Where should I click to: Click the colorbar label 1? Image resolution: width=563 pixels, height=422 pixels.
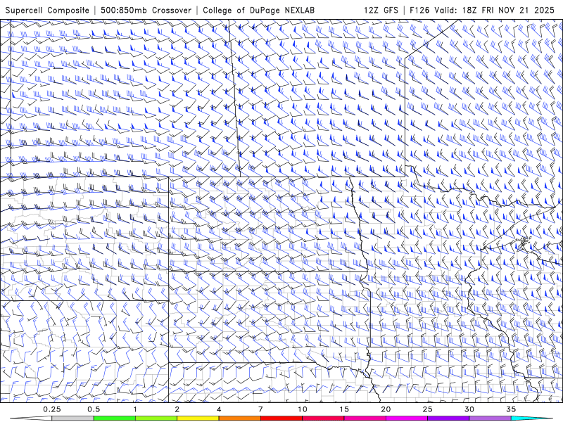(135, 409)
